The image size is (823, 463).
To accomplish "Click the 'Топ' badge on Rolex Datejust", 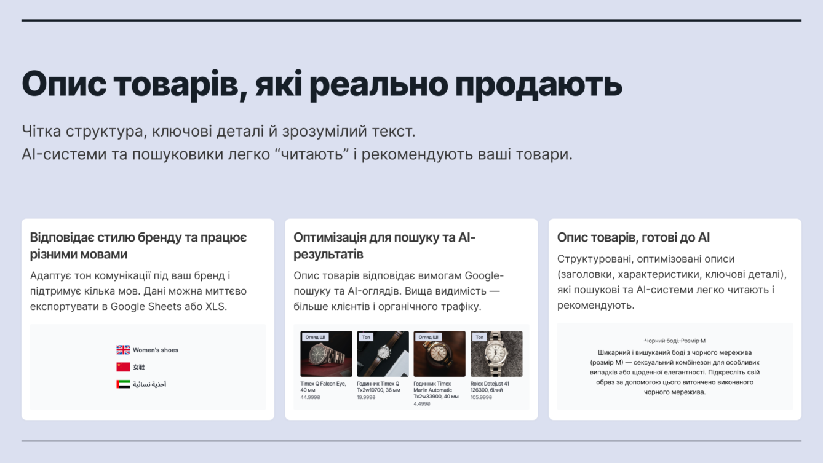I will (479, 337).
